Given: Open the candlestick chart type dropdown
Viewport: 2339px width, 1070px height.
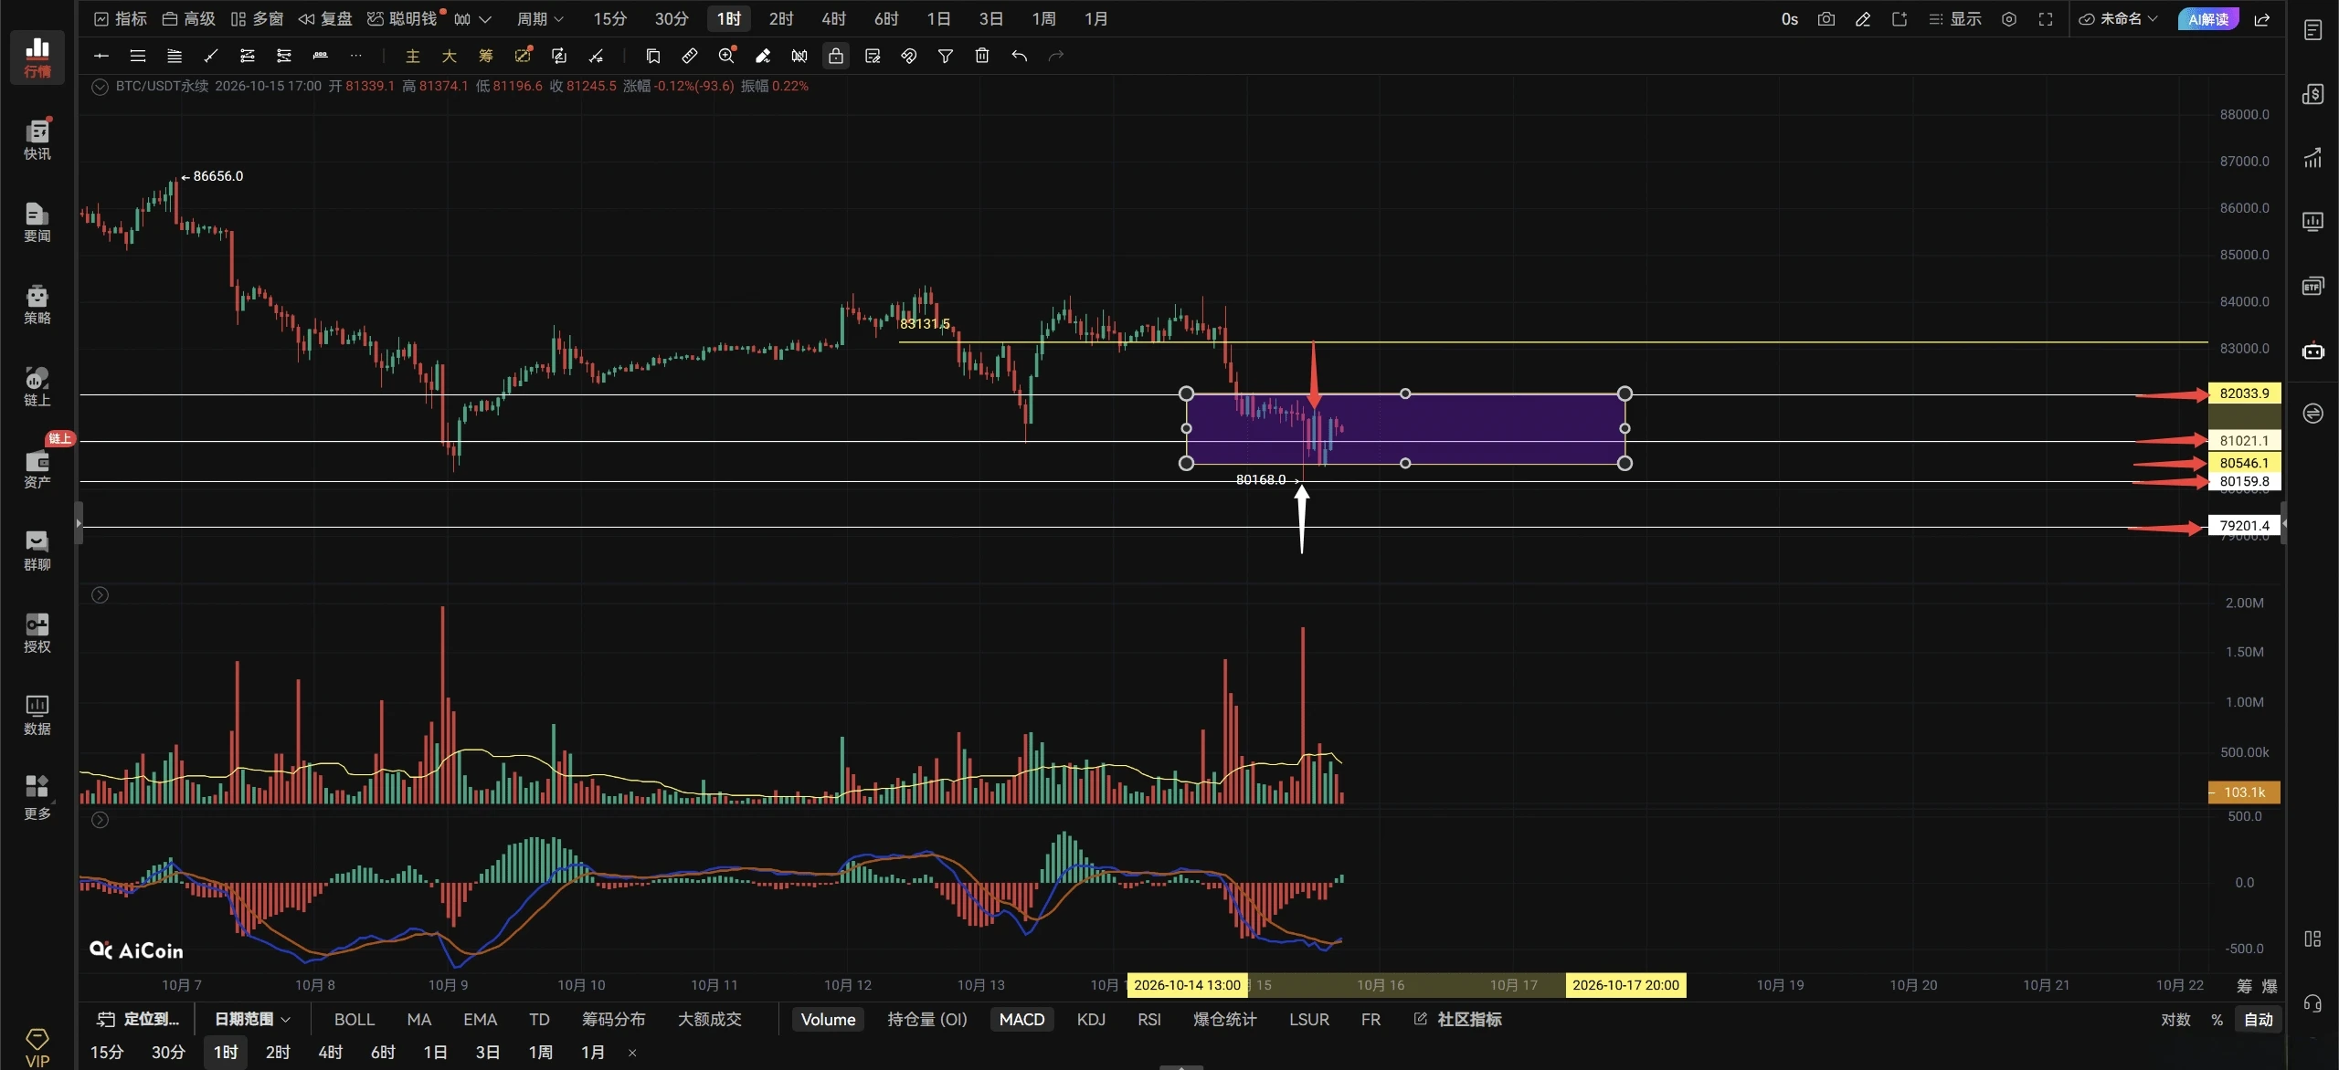Looking at the screenshot, I should (x=473, y=19).
